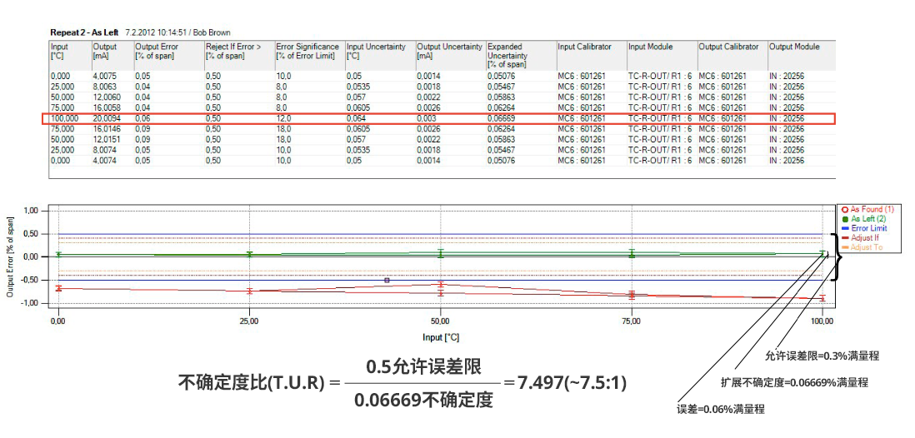
Task: Select the Error Limit blue legend swatch
Action: click(x=844, y=228)
